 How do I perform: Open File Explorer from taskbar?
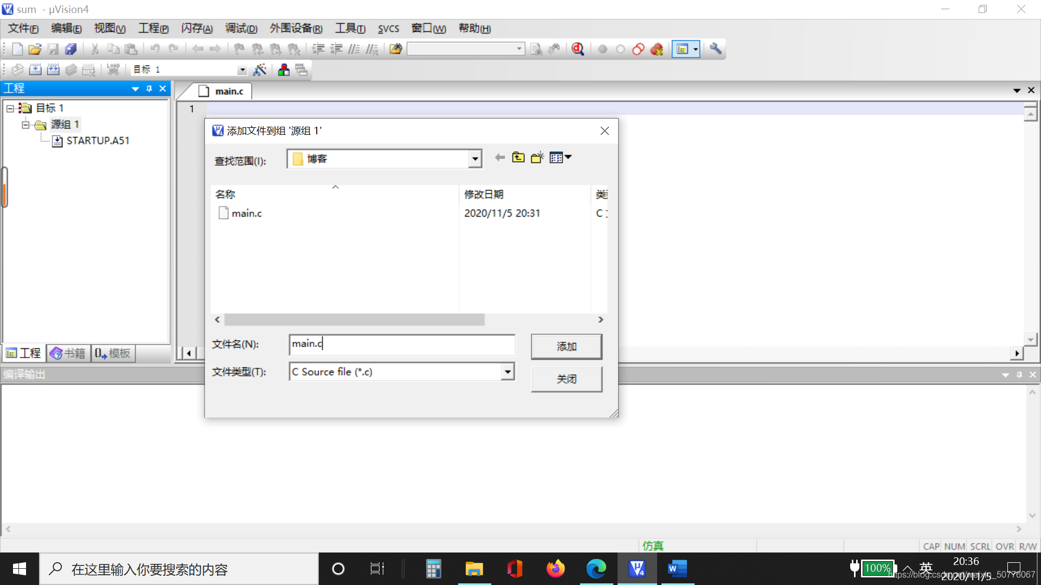(x=474, y=569)
